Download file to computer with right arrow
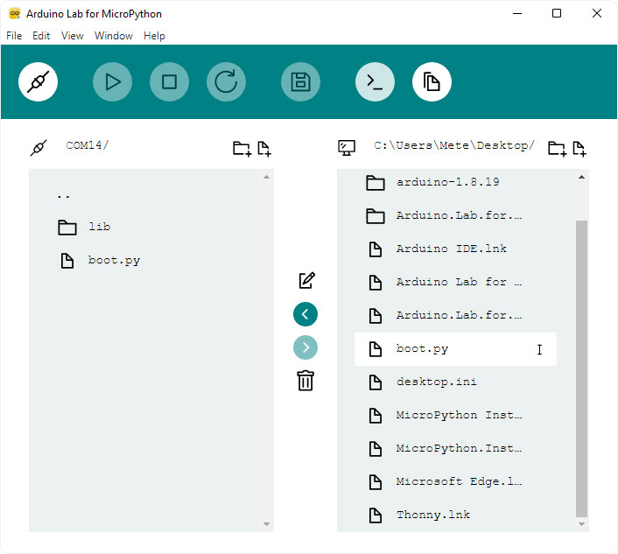This screenshot has height=554, width=618. pyautogui.click(x=305, y=347)
